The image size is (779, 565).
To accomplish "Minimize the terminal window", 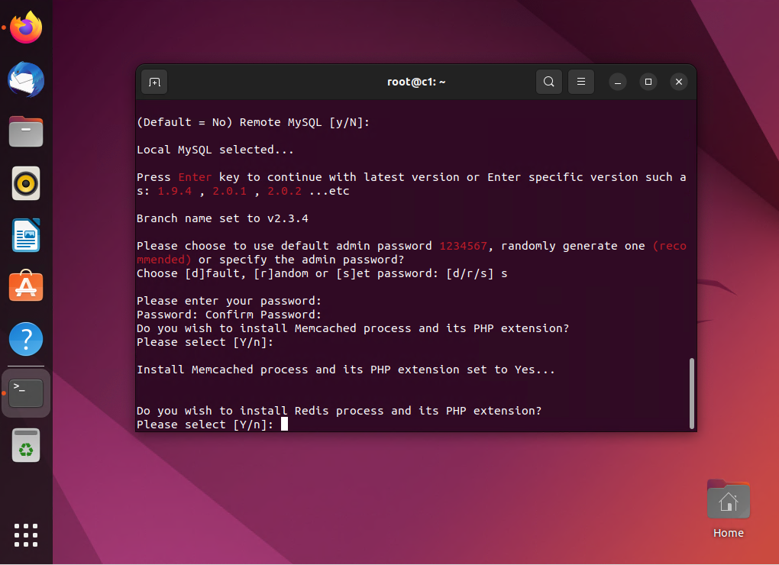I will (618, 82).
